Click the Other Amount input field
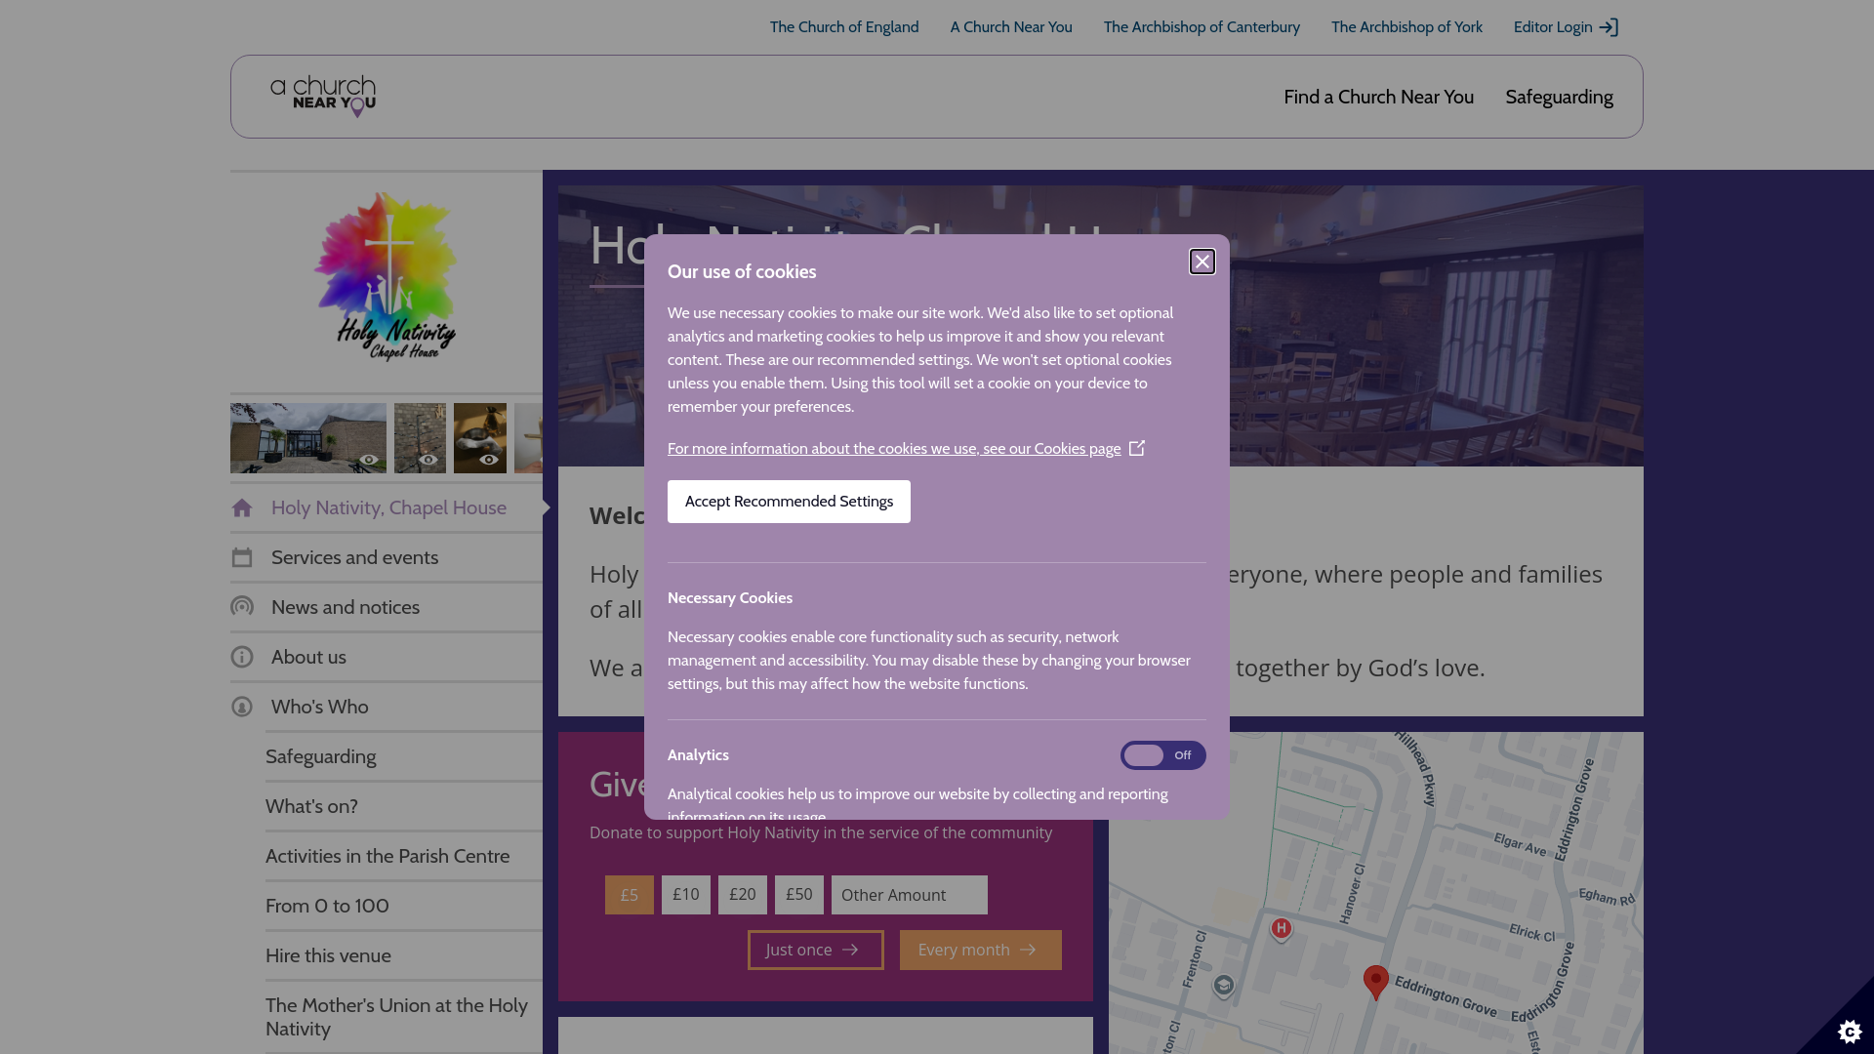Viewport: 1874px width, 1054px height. (x=910, y=895)
